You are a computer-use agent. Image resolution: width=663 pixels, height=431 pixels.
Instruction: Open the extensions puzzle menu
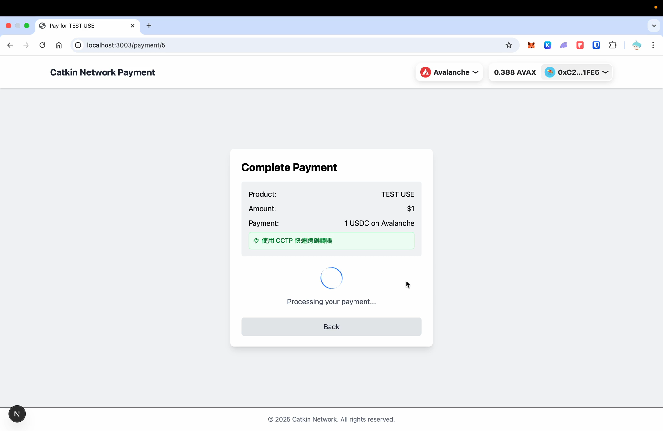pos(612,45)
